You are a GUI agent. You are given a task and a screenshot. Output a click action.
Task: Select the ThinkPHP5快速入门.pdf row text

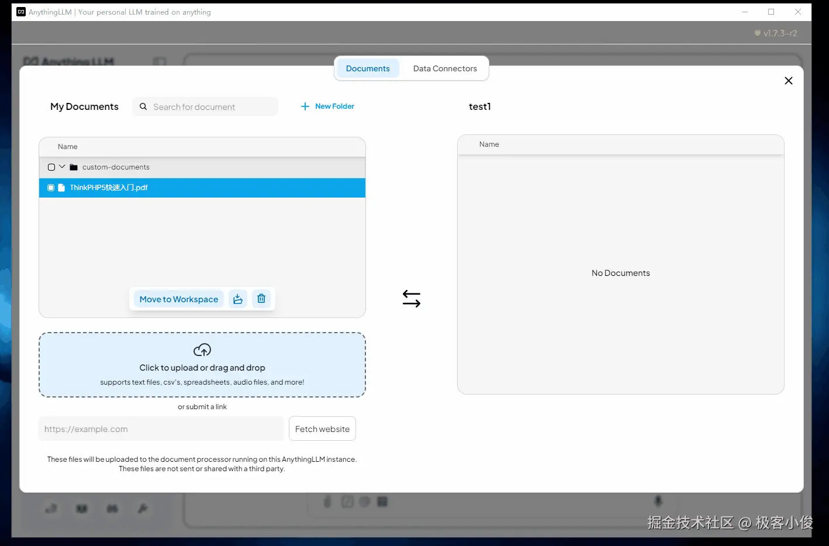pyautogui.click(x=109, y=188)
